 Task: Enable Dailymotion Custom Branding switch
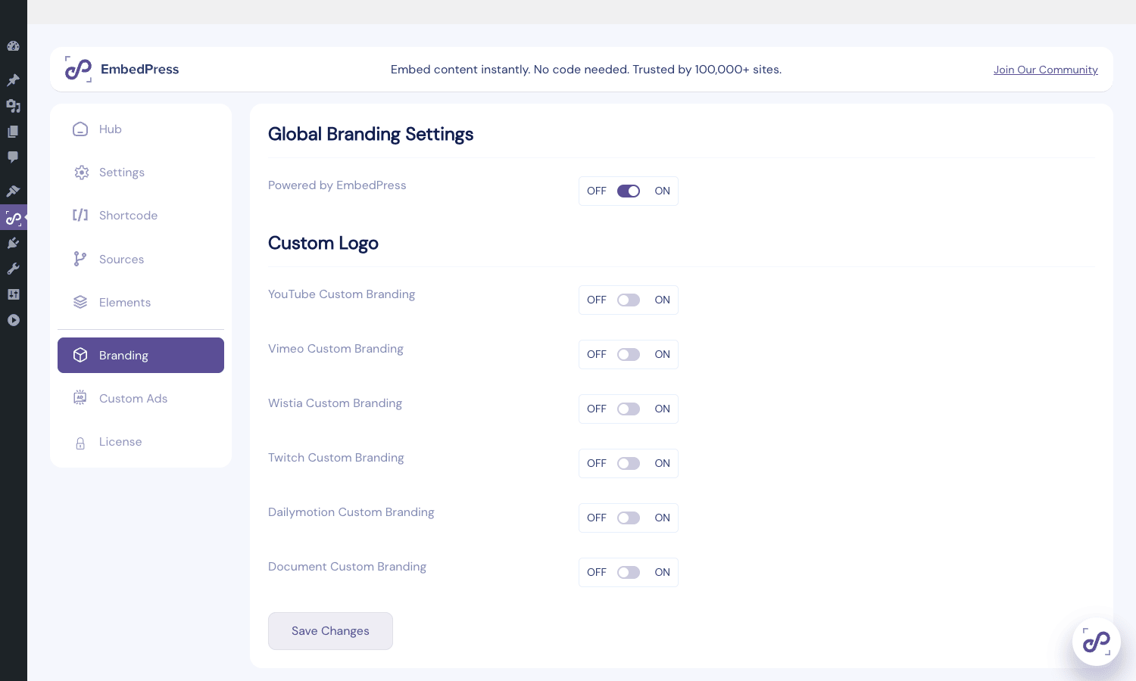coord(629,518)
